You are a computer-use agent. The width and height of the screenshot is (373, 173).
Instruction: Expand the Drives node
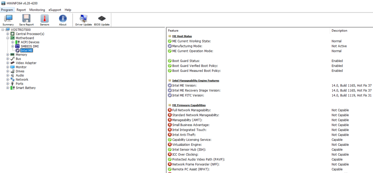coord(8,71)
